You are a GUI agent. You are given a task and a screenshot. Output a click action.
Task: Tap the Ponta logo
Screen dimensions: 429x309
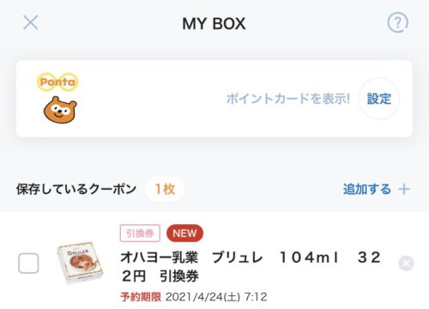tap(57, 82)
